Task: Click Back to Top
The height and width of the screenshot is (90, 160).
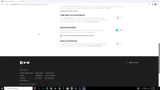Action: pos(132,63)
